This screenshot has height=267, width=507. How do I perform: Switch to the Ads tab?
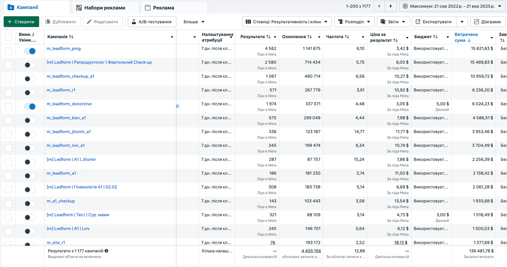click(163, 8)
